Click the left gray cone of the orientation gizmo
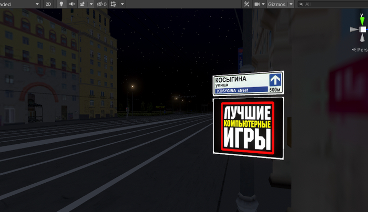Image resolution: width=368 pixels, height=212 pixels. 354,29
